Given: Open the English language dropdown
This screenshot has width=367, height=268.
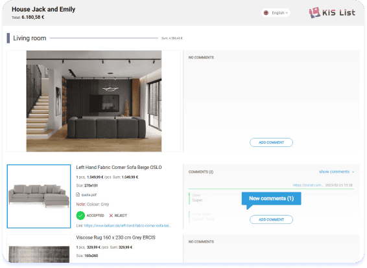Looking at the screenshot, I should [x=276, y=13].
